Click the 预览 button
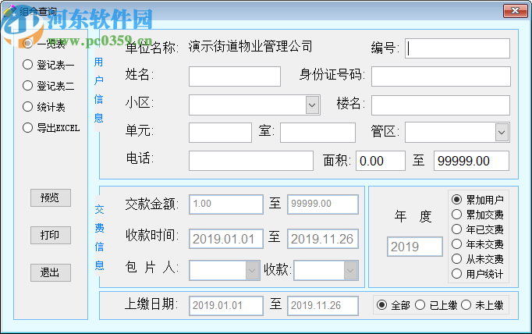532x334 pixels. [x=51, y=198]
